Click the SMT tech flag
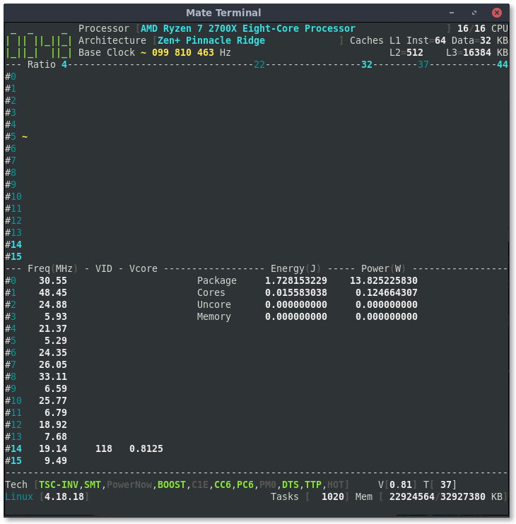Image resolution: width=516 pixels, height=524 pixels. pyautogui.click(x=93, y=485)
